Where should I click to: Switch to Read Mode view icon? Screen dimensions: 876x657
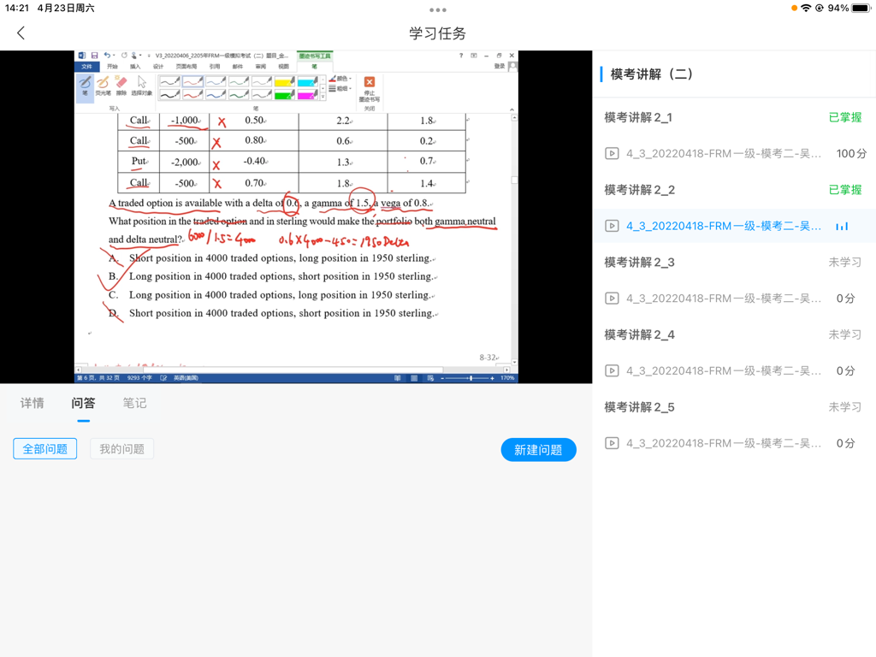397,378
